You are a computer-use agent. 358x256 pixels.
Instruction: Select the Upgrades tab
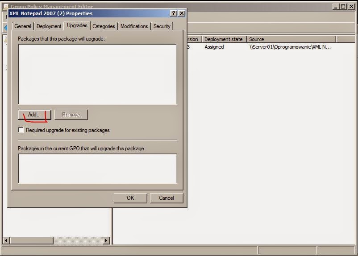[x=77, y=25]
